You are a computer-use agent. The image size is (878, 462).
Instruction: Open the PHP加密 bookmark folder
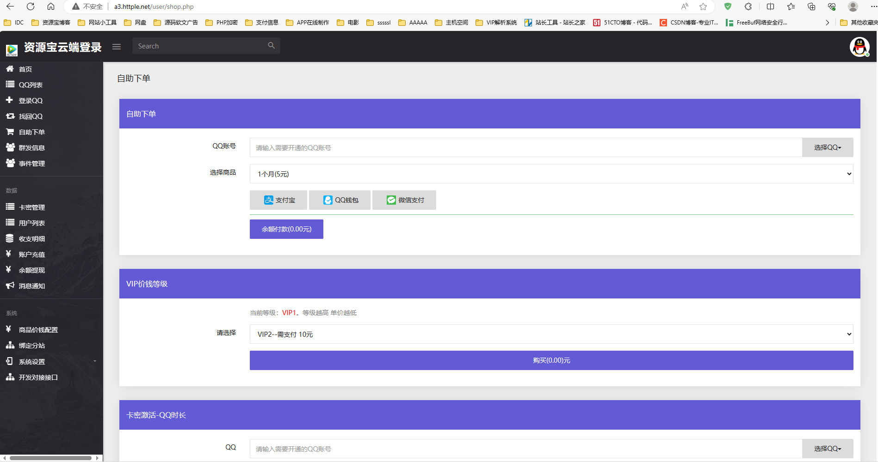[x=222, y=22]
